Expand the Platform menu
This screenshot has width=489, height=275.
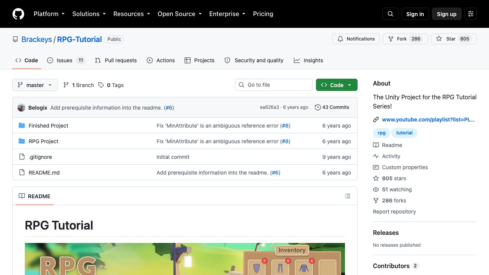click(49, 14)
